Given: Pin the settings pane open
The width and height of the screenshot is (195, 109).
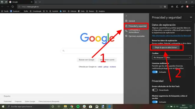Looking at the screenshot, I should tap(191, 17).
